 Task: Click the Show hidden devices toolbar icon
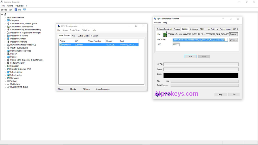24,10
